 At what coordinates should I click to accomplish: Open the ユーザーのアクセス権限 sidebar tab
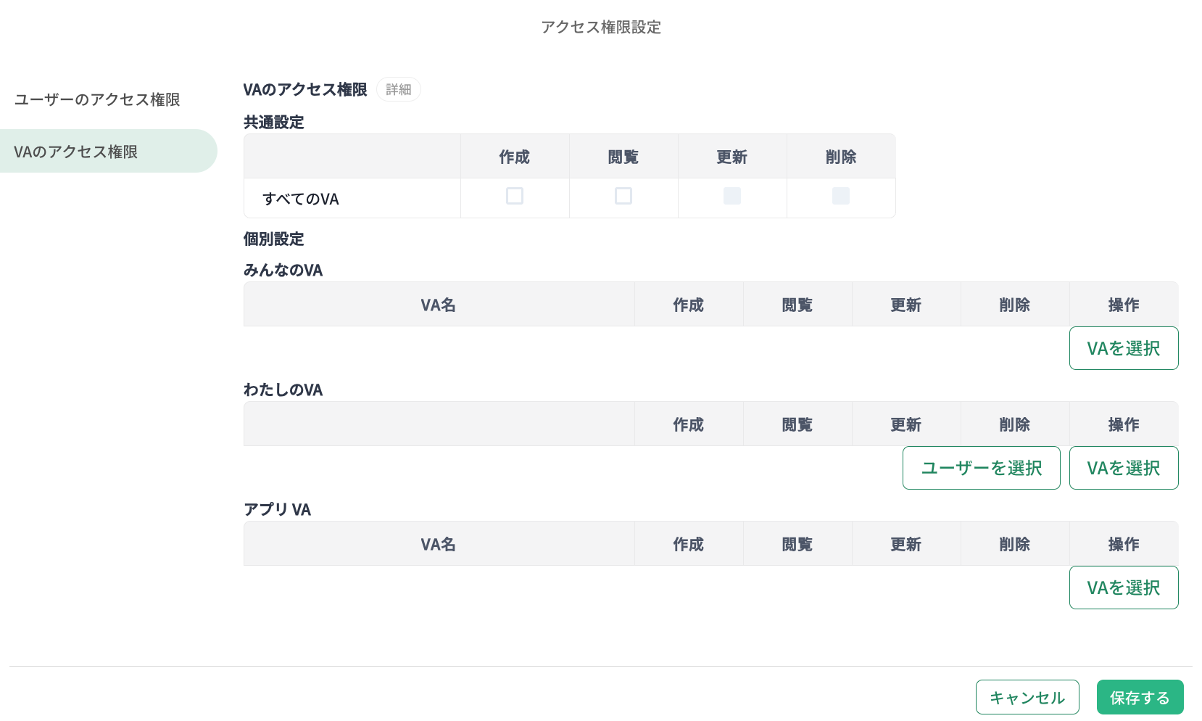[97, 99]
